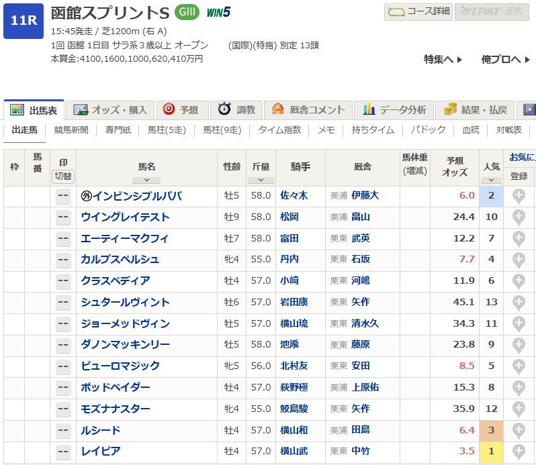The height and width of the screenshot is (465, 536).
Task: Open the 特集へ arrow link
Action: 443,60
